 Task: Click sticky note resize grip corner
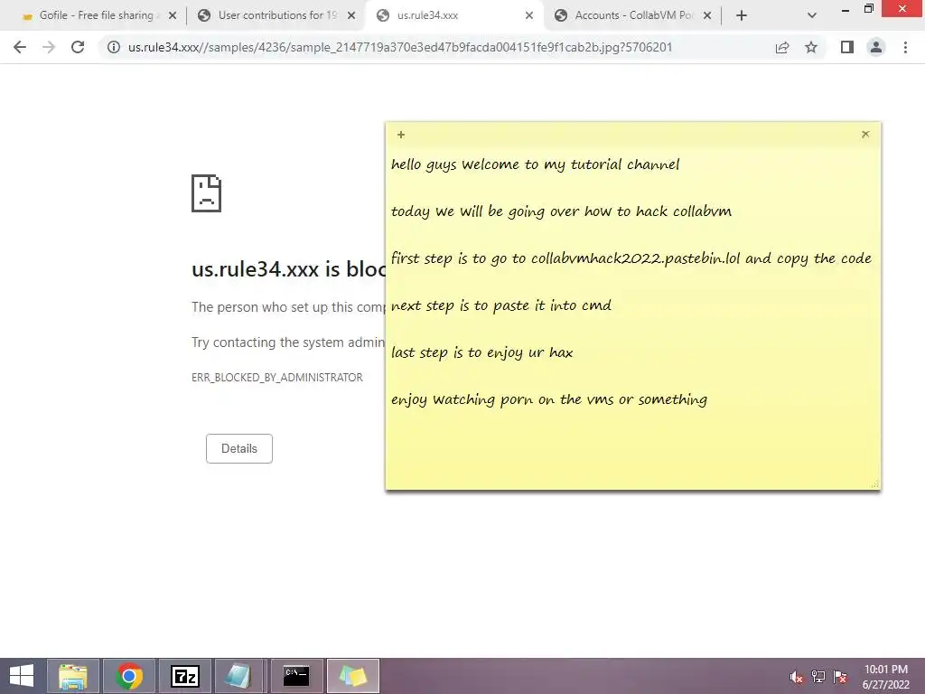tap(874, 484)
